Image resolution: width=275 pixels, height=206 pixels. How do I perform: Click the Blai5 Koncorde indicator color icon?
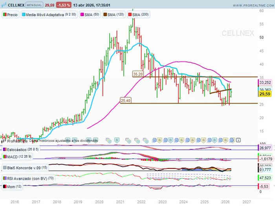click(x=5, y=168)
